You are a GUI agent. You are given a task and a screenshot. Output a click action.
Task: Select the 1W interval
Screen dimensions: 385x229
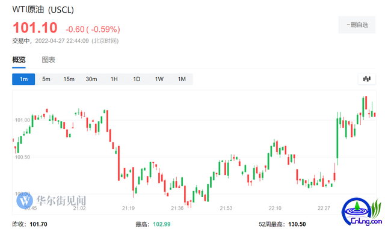click(159, 79)
